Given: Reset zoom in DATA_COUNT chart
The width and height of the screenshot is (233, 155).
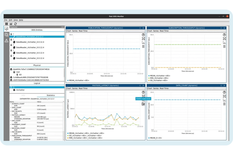Looking at the screenshot, I should point(224,96).
